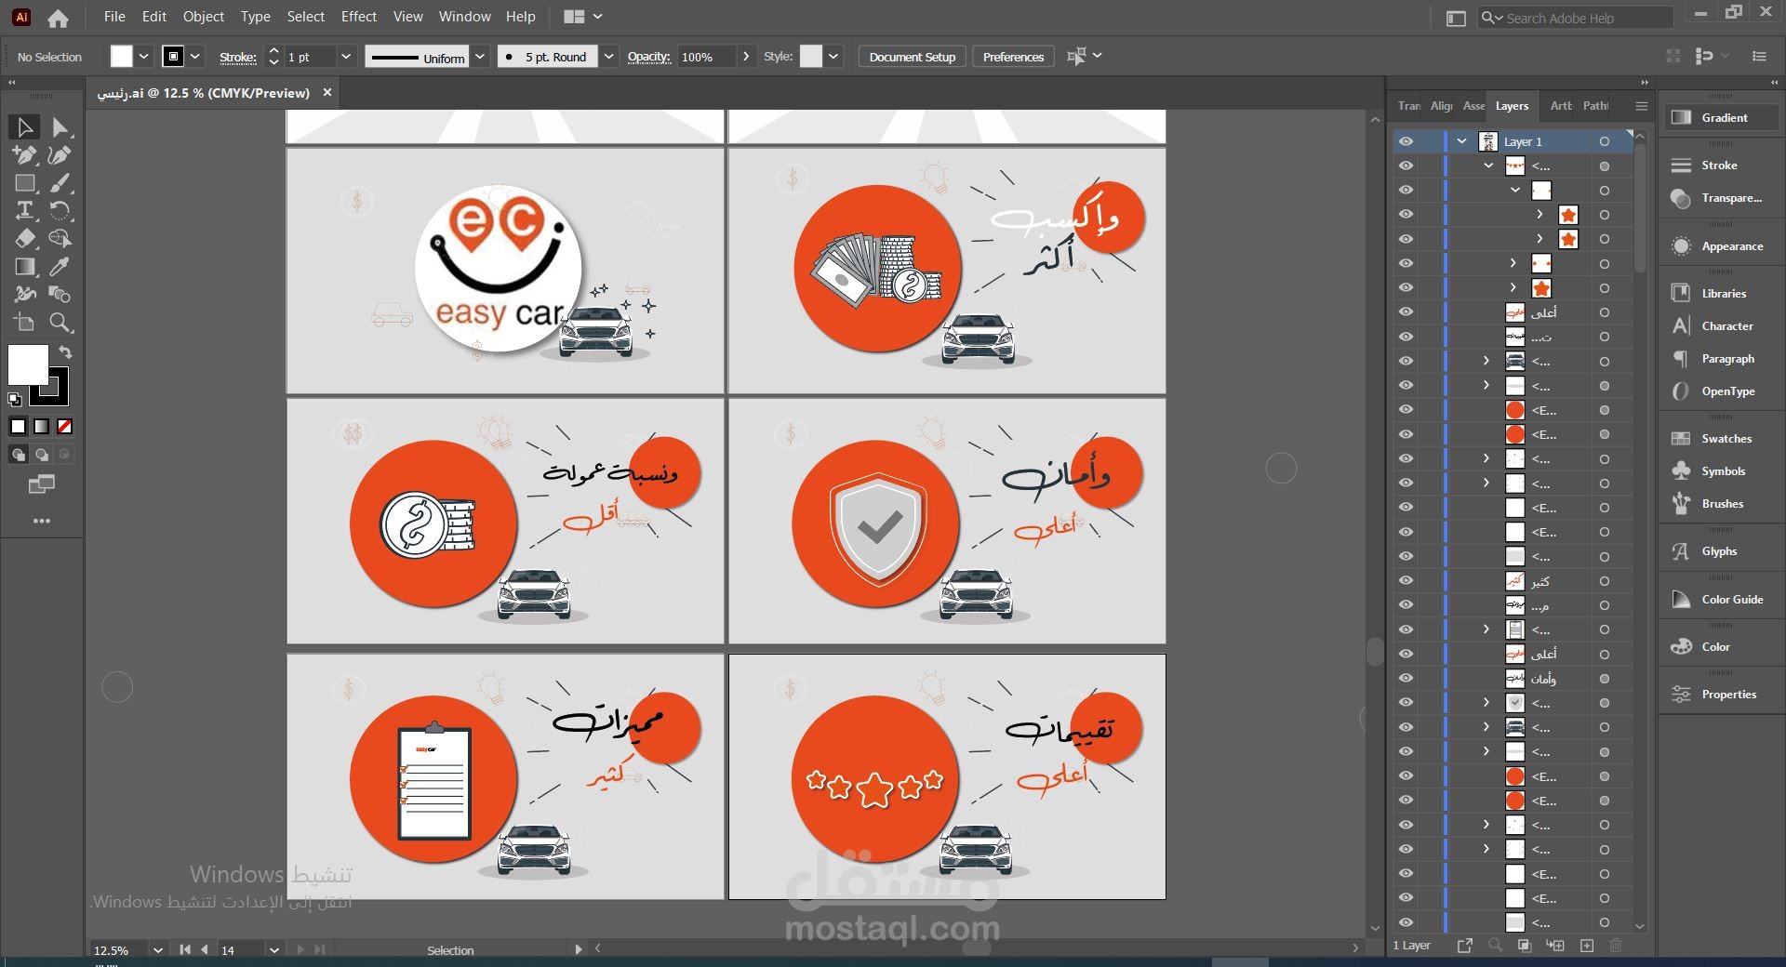Click the Fill color swatch in toolbar
Image resolution: width=1786 pixels, height=967 pixels.
pos(28,364)
